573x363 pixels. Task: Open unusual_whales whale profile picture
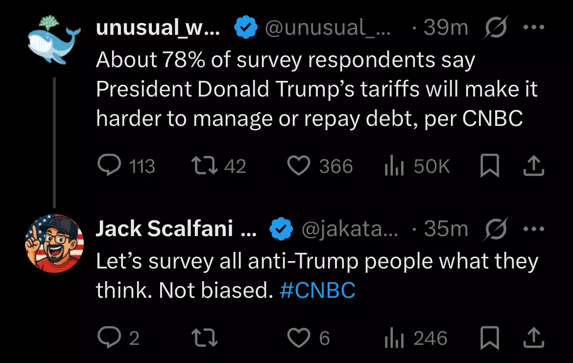point(54,40)
